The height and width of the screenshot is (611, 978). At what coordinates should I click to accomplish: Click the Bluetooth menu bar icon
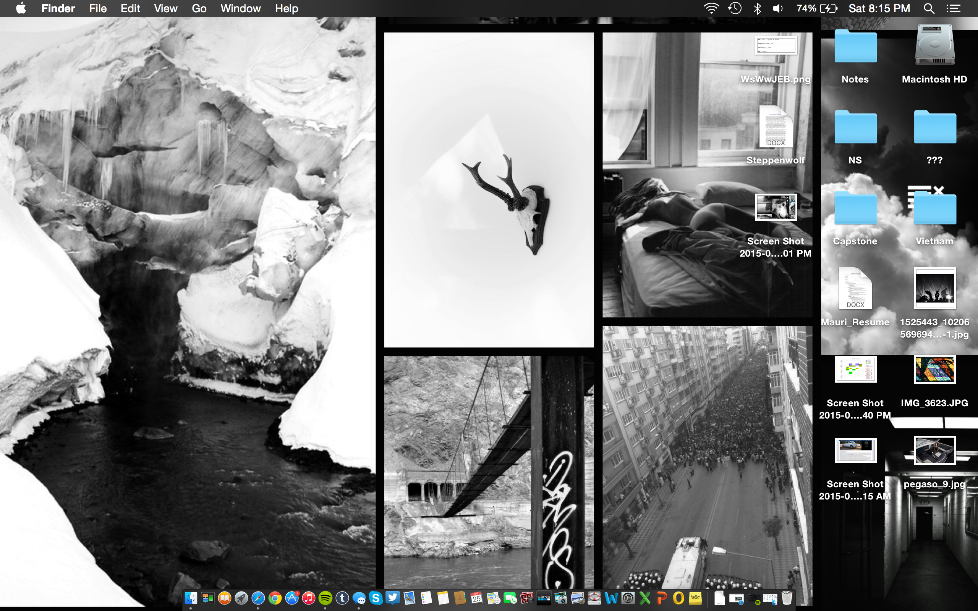[757, 8]
